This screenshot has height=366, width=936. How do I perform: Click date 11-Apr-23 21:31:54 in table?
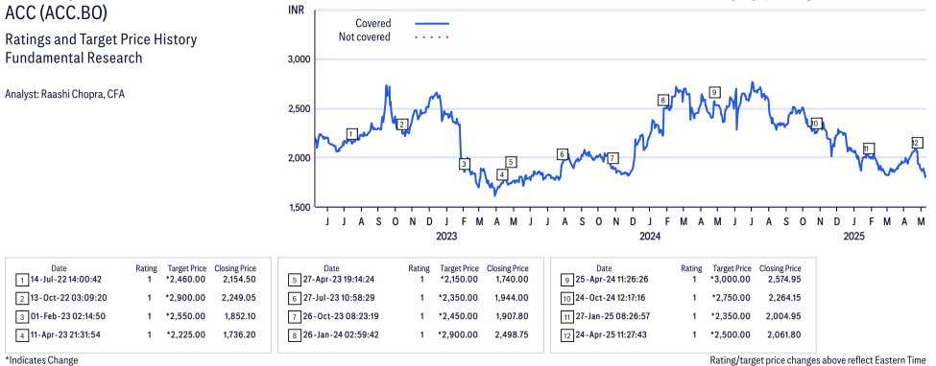(65, 334)
